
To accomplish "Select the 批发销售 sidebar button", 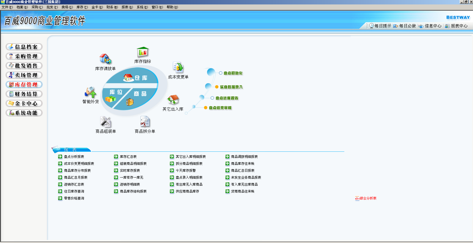I will [24, 66].
